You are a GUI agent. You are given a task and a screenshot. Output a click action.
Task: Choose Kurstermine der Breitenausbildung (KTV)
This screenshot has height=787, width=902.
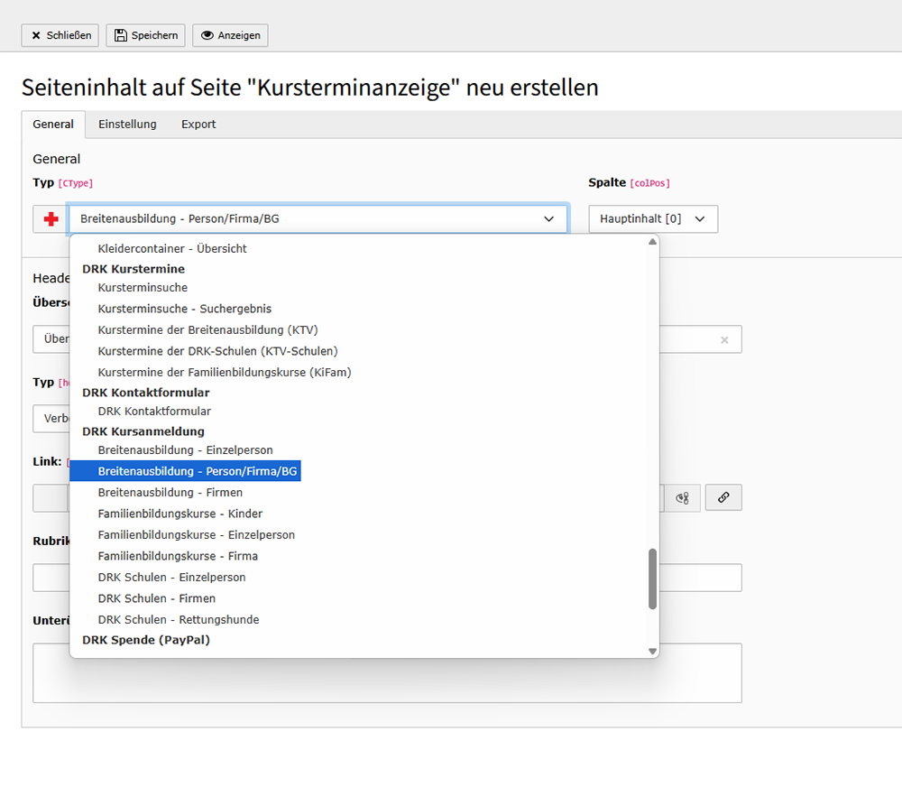207,329
